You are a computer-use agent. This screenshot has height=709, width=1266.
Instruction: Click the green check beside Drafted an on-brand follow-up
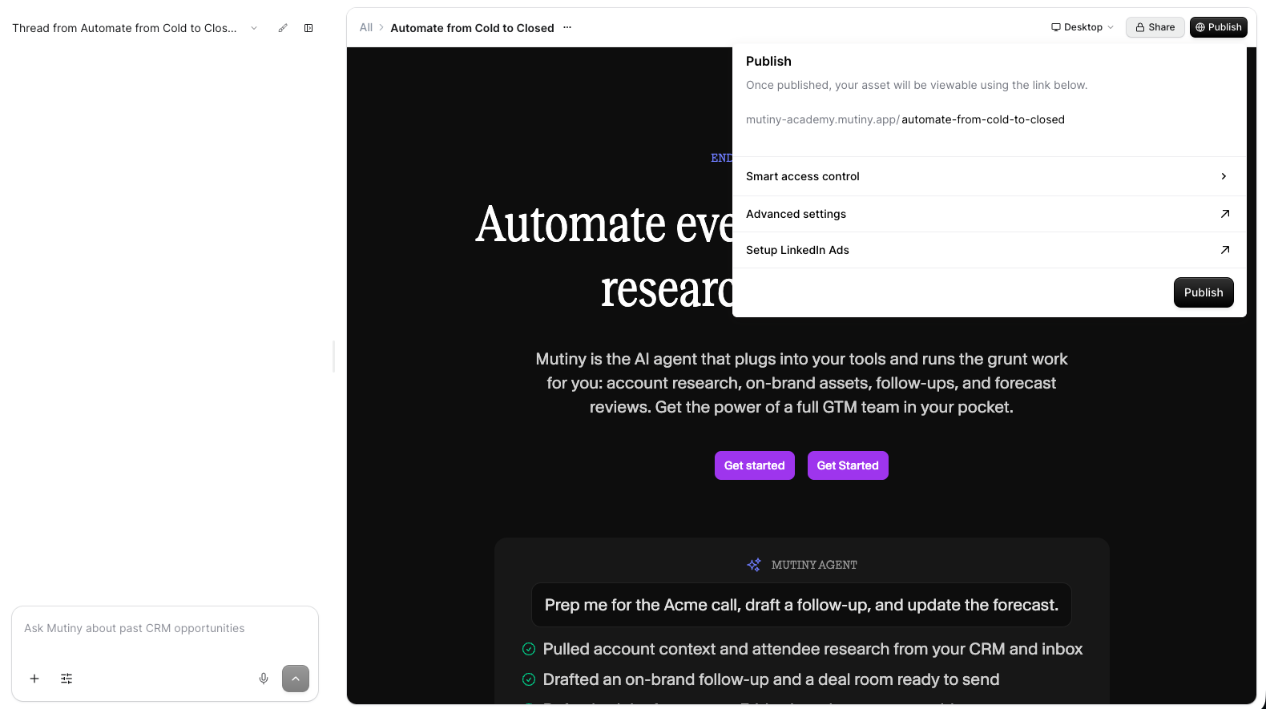529,679
